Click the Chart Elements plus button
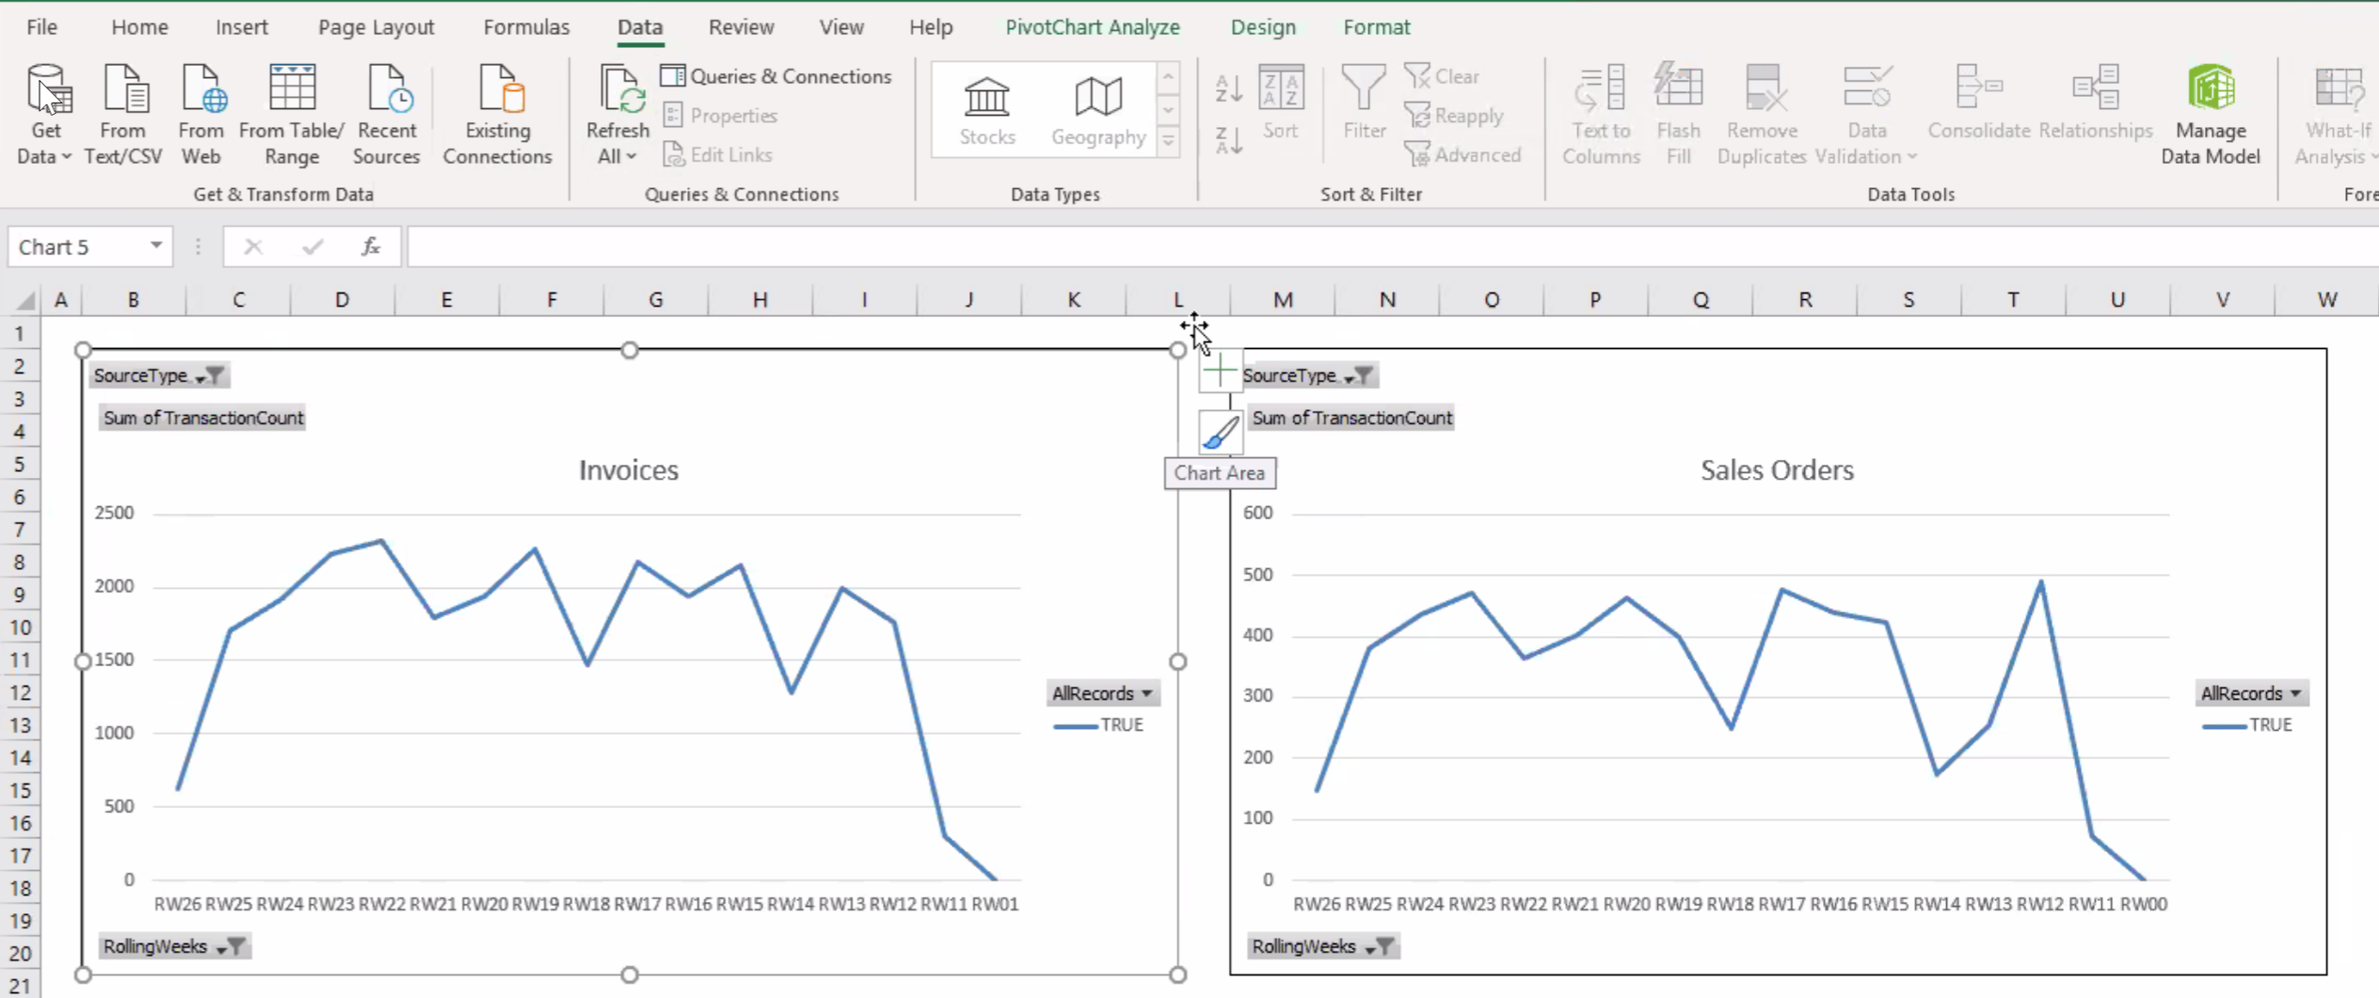This screenshot has width=2379, height=998. click(1220, 371)
